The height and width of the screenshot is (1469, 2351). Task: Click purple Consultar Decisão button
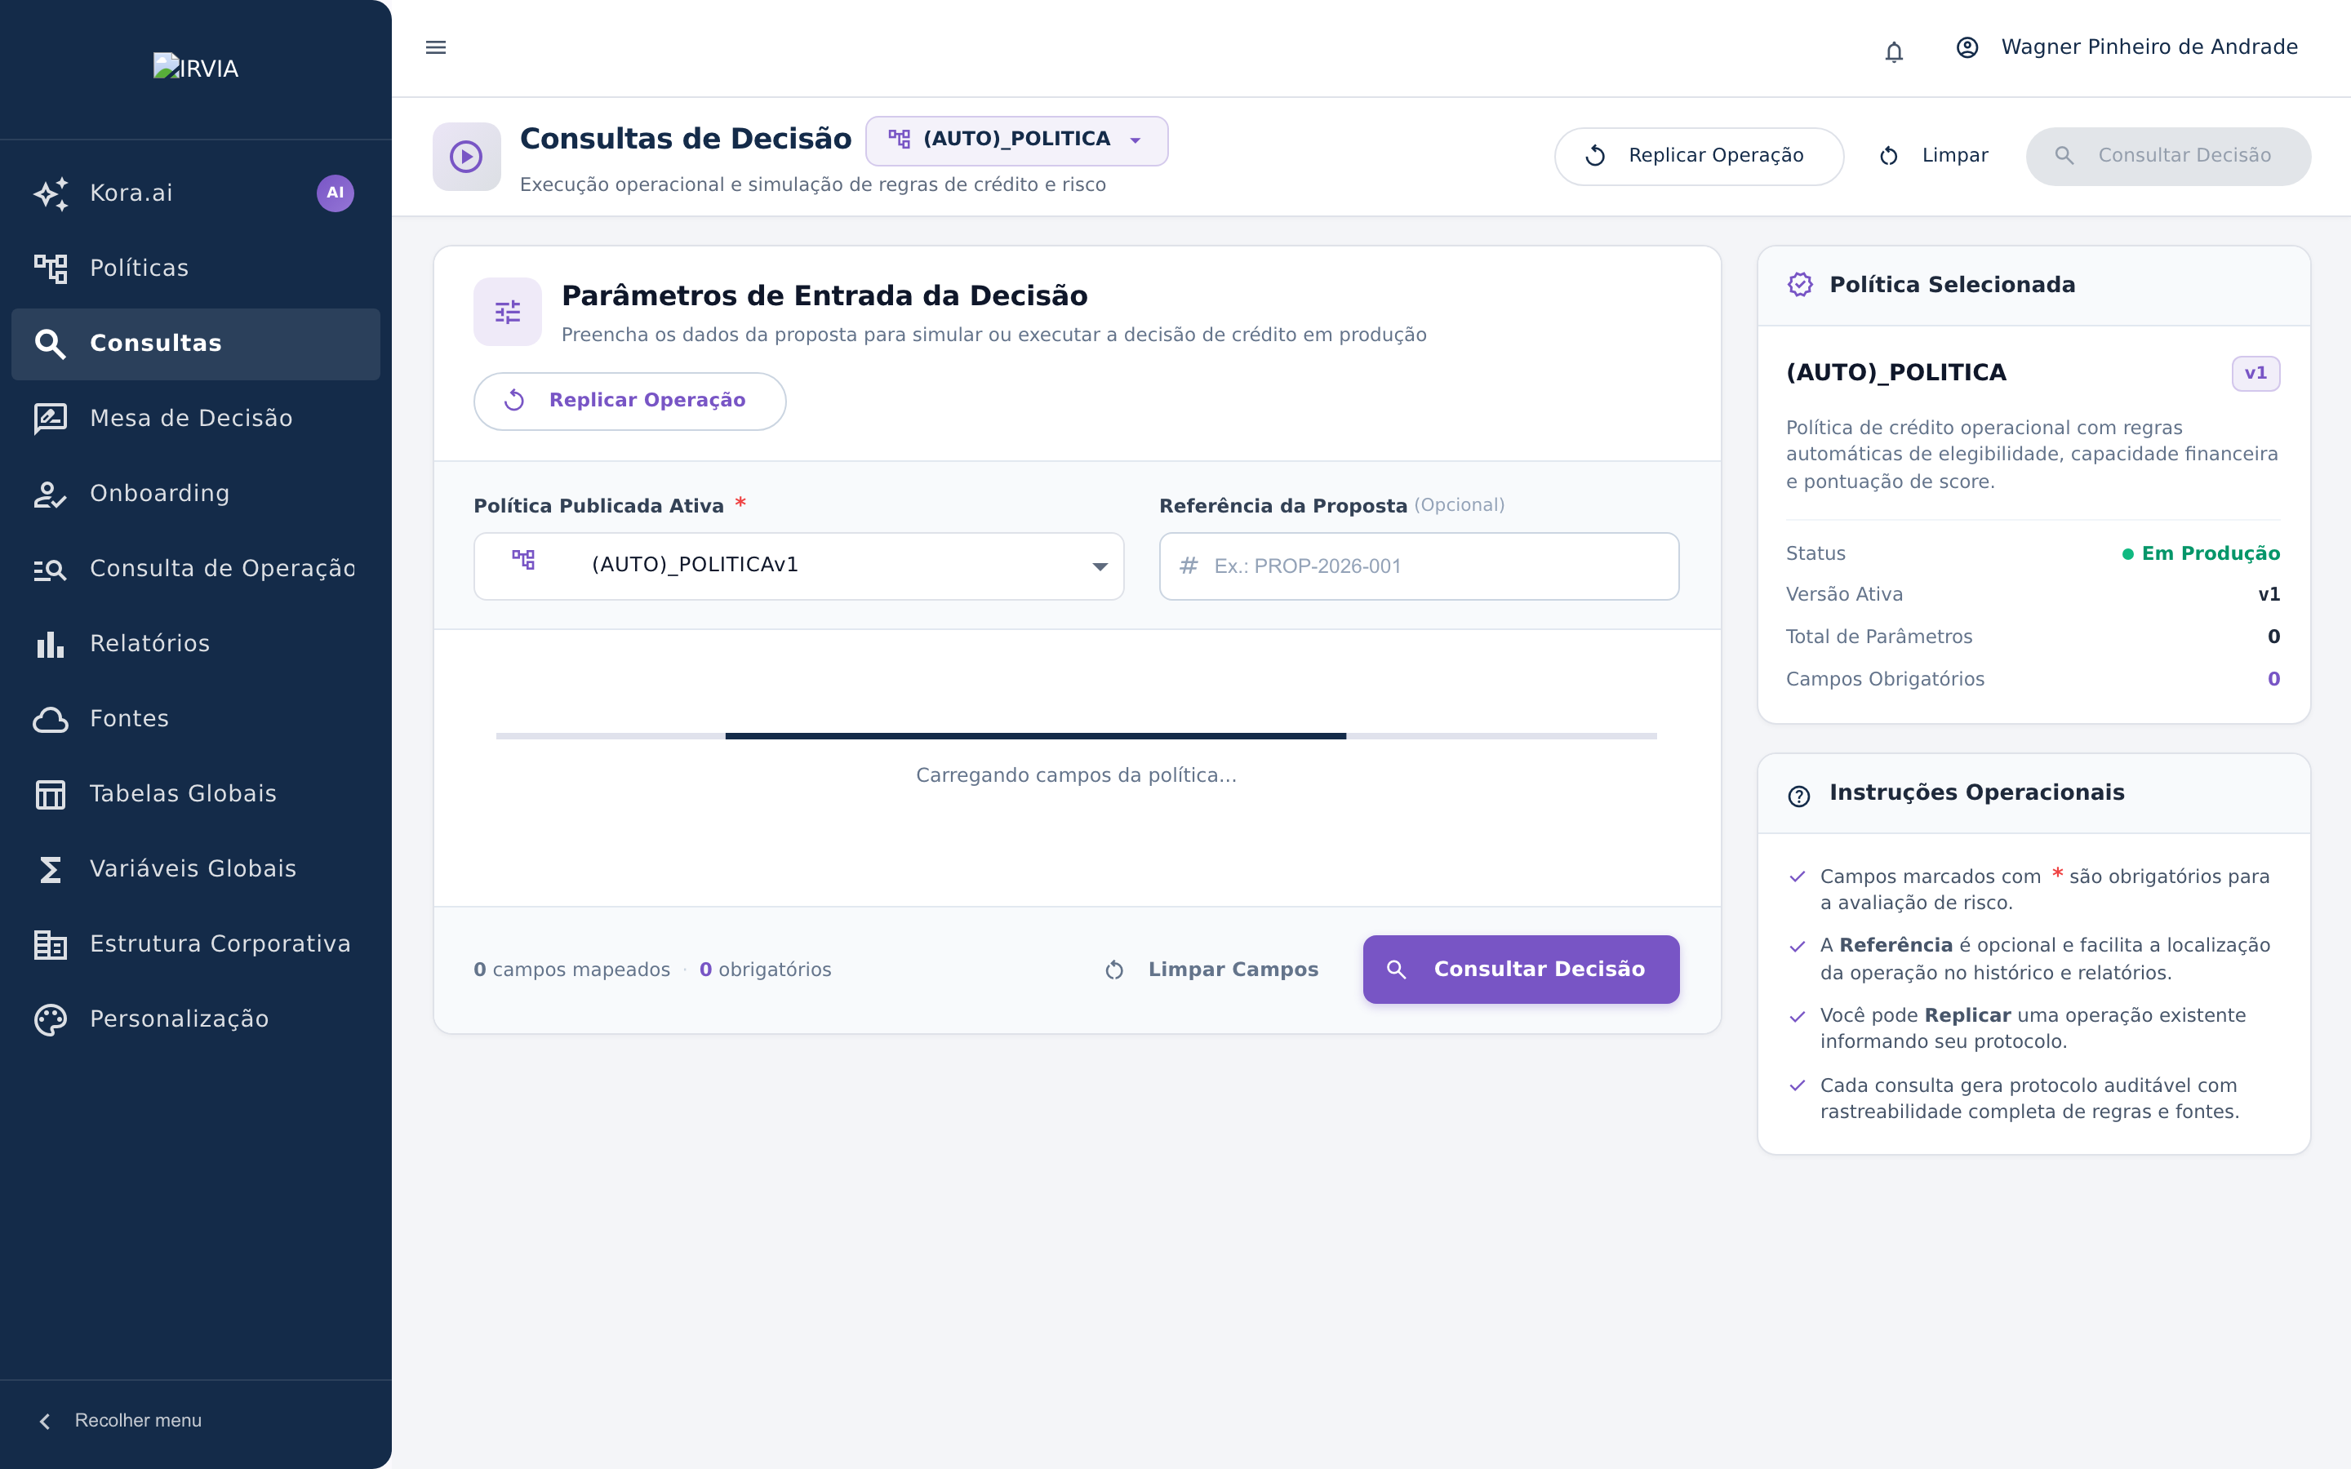click(1520, 970)
